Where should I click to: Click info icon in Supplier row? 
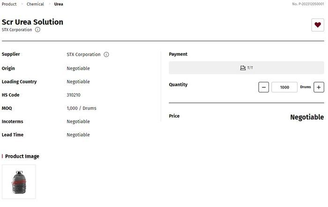tap(106, 55)
